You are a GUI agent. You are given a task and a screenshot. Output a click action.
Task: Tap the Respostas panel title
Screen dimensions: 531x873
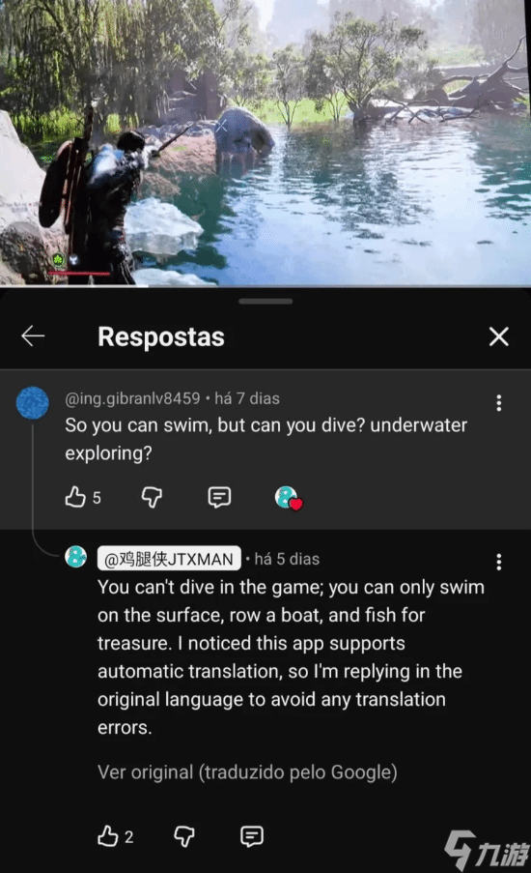(x=161, y=336)
